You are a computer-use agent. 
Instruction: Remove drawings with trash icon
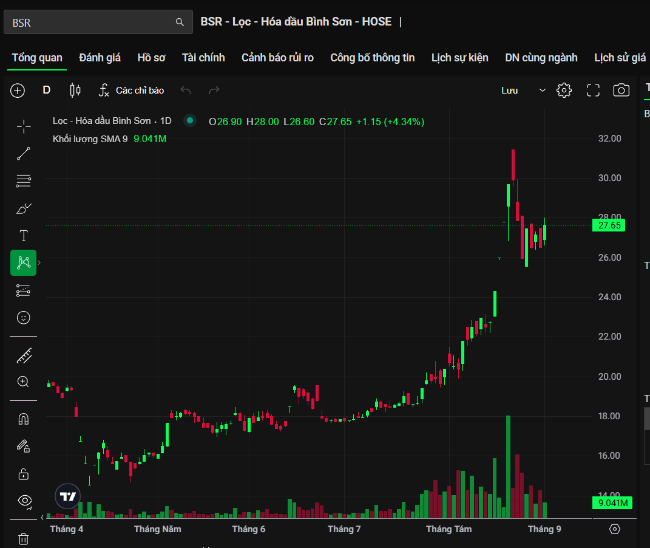point(24,539)
